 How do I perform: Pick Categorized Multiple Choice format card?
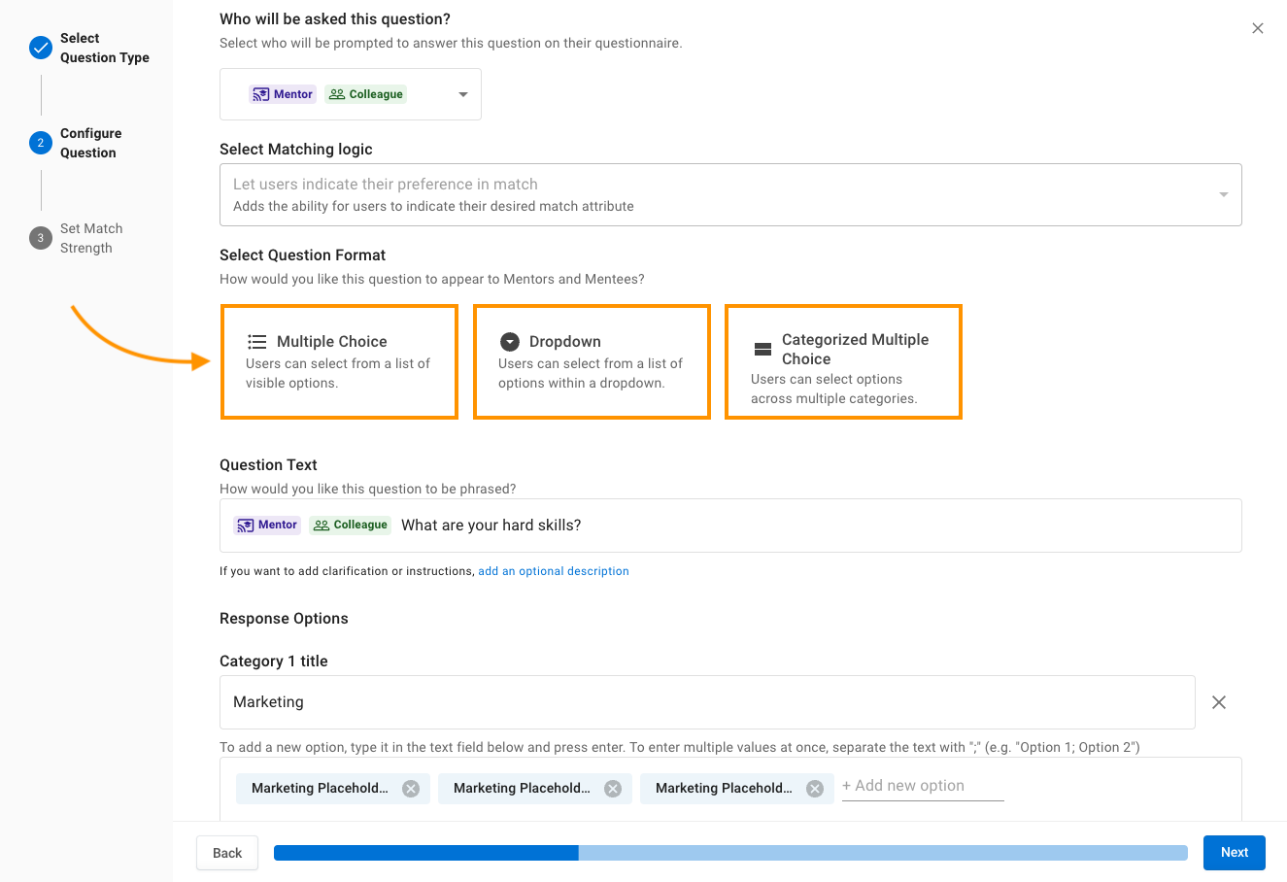(x=843, y=362)
